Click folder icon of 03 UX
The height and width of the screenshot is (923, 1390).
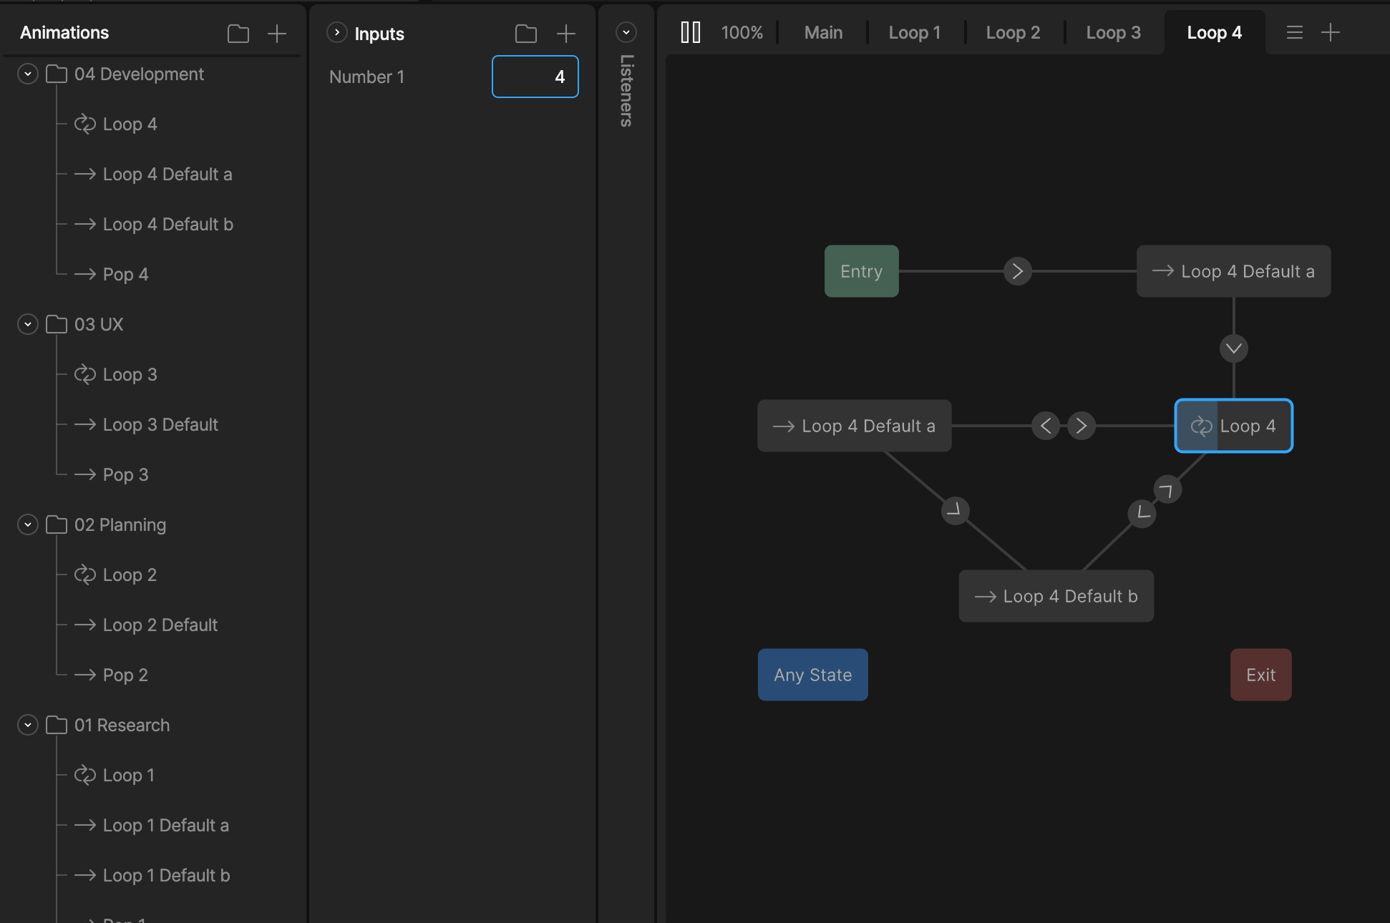(57, 324)
